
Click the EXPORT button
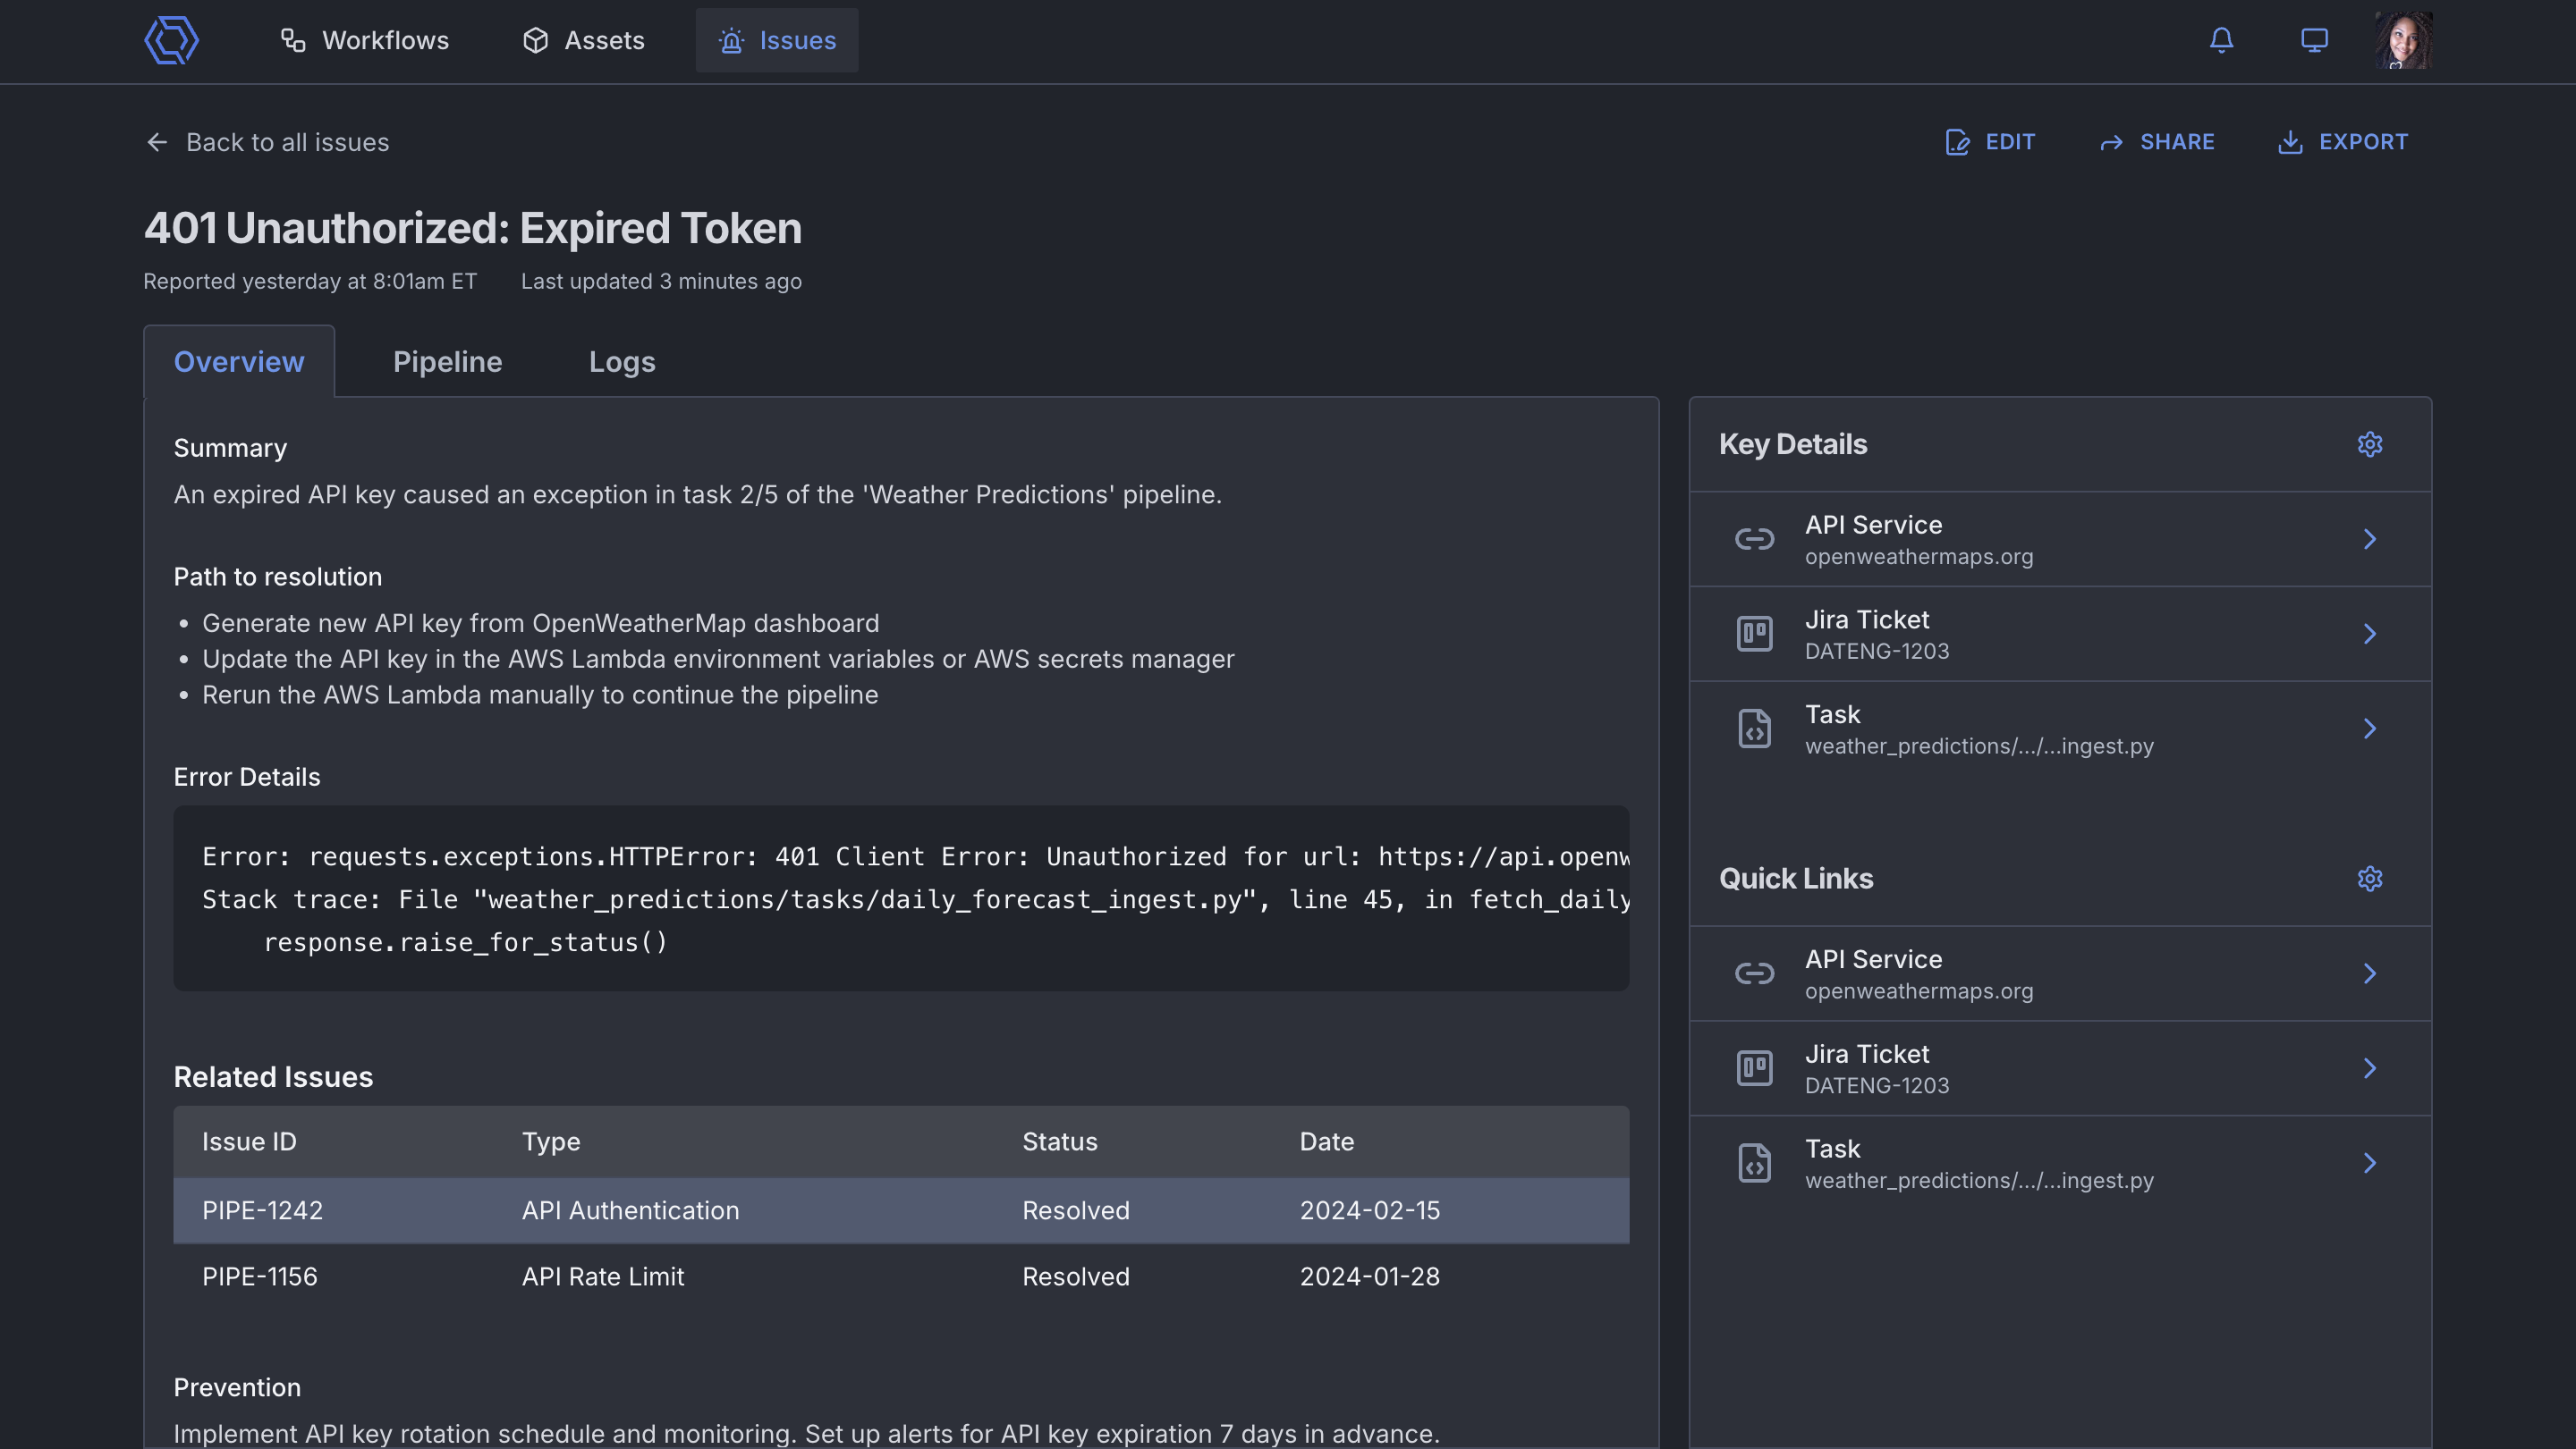pos(2343,142)
